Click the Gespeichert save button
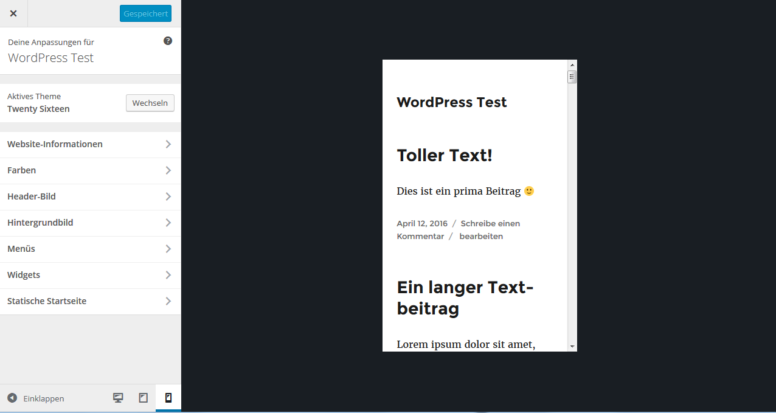 pos(145,13)
